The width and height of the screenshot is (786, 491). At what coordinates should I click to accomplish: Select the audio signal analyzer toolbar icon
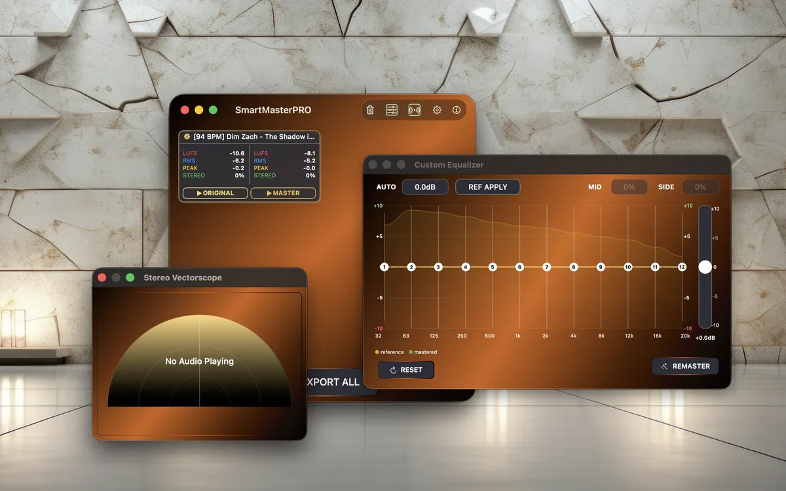click(x=414, y=110)
